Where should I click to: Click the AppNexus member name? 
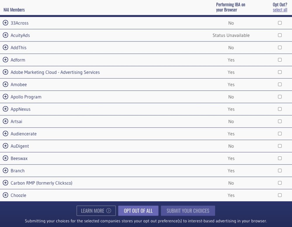pyautogui.click(x=20, y=109)
